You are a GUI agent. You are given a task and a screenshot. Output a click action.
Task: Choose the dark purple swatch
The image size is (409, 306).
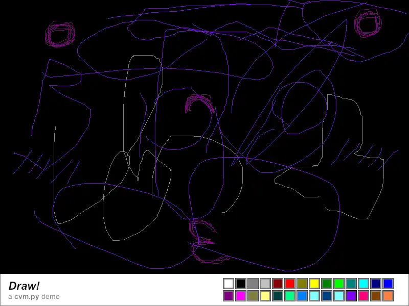pyautogui.click(x=229, y=296)
